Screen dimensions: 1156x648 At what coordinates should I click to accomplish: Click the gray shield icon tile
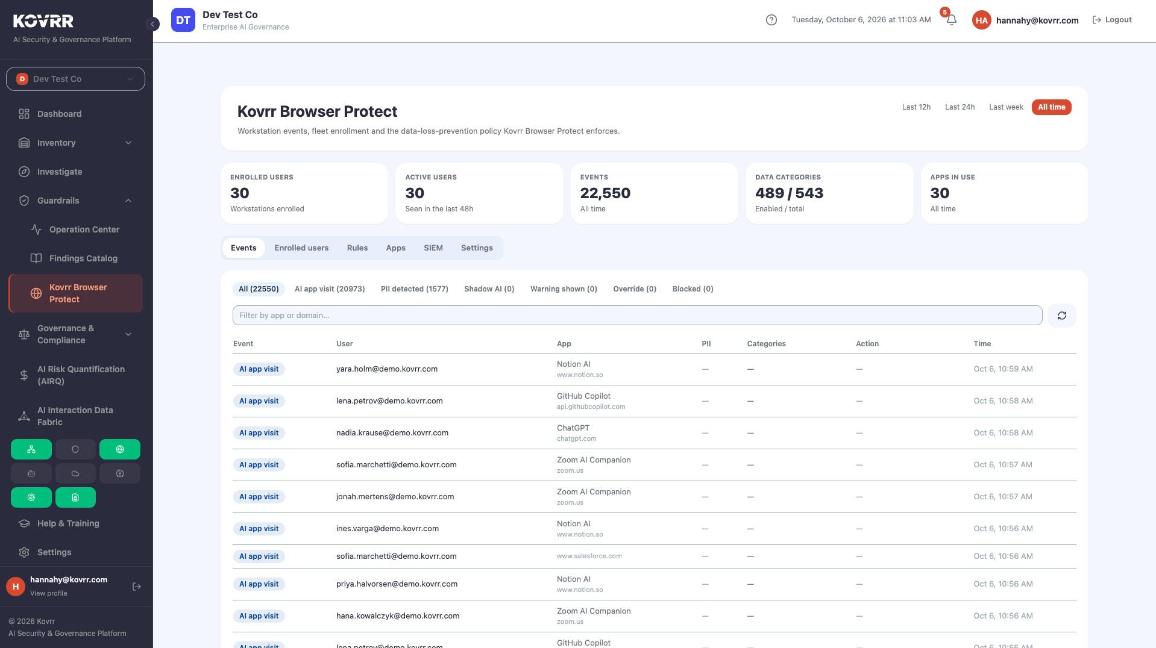[x=75, y=449]
